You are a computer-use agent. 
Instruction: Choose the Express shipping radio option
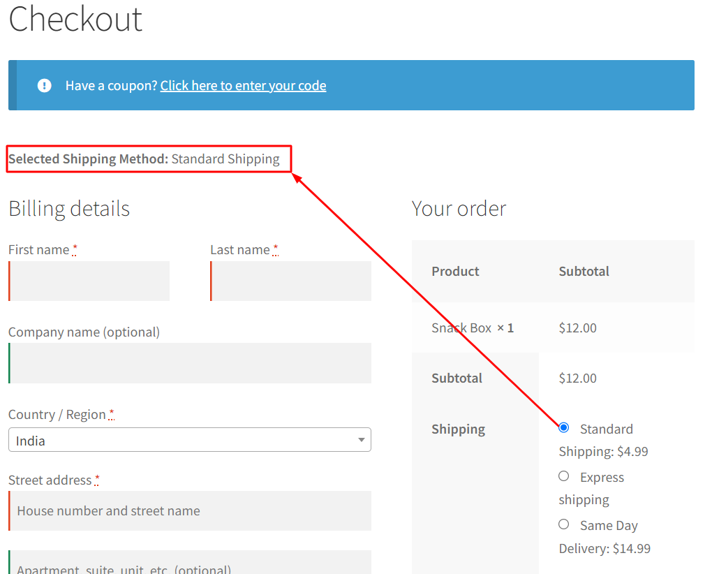(x=563, y=476)
